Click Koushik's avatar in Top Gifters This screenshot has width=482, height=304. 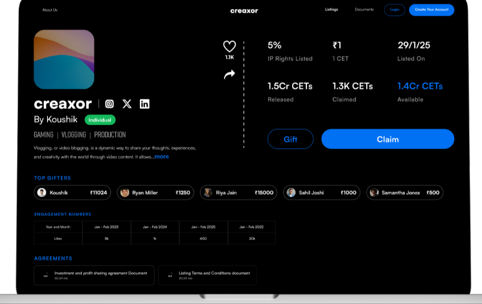tap(41, 193)
